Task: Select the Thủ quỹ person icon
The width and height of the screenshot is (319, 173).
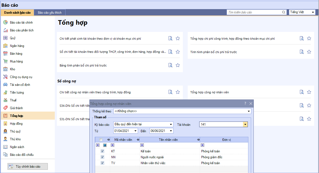Action: [x=5, y=131]
